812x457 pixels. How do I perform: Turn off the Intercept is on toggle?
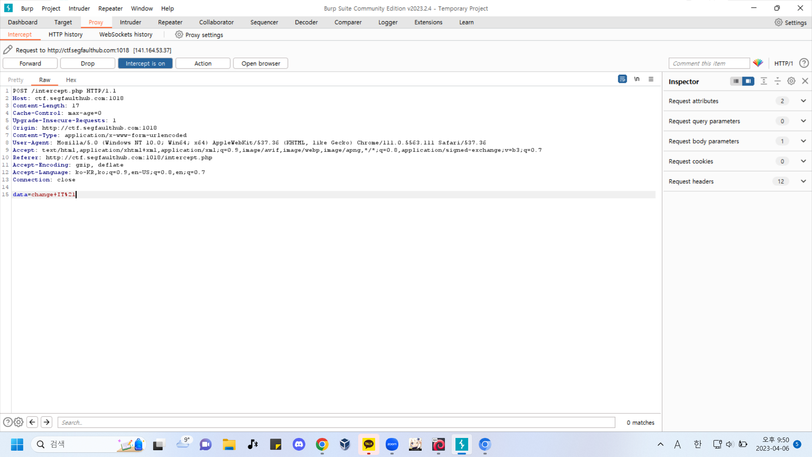[x=145, y=63]
